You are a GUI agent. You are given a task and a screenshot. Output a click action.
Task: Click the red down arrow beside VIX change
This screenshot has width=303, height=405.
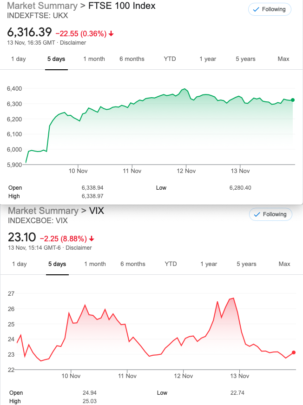point(92,239)
